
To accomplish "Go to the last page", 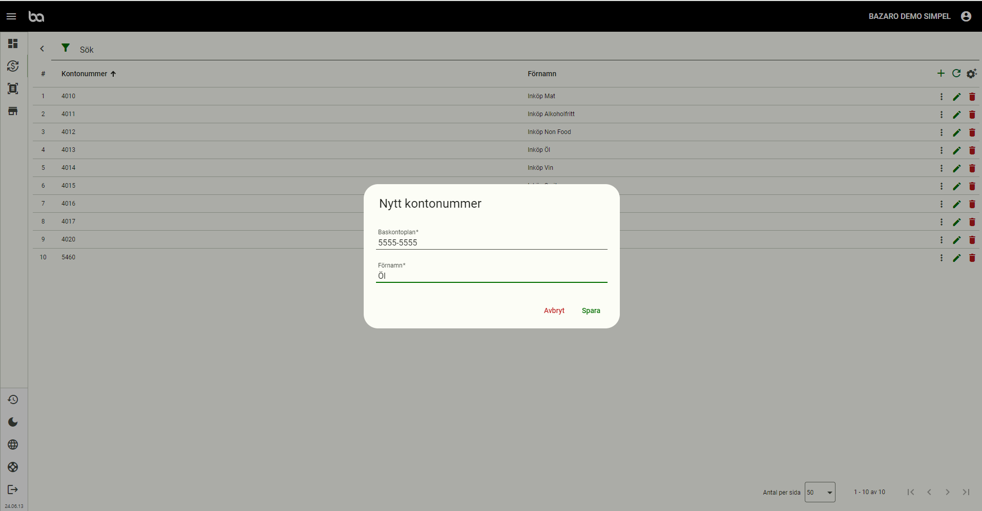I will pos(966,492).
